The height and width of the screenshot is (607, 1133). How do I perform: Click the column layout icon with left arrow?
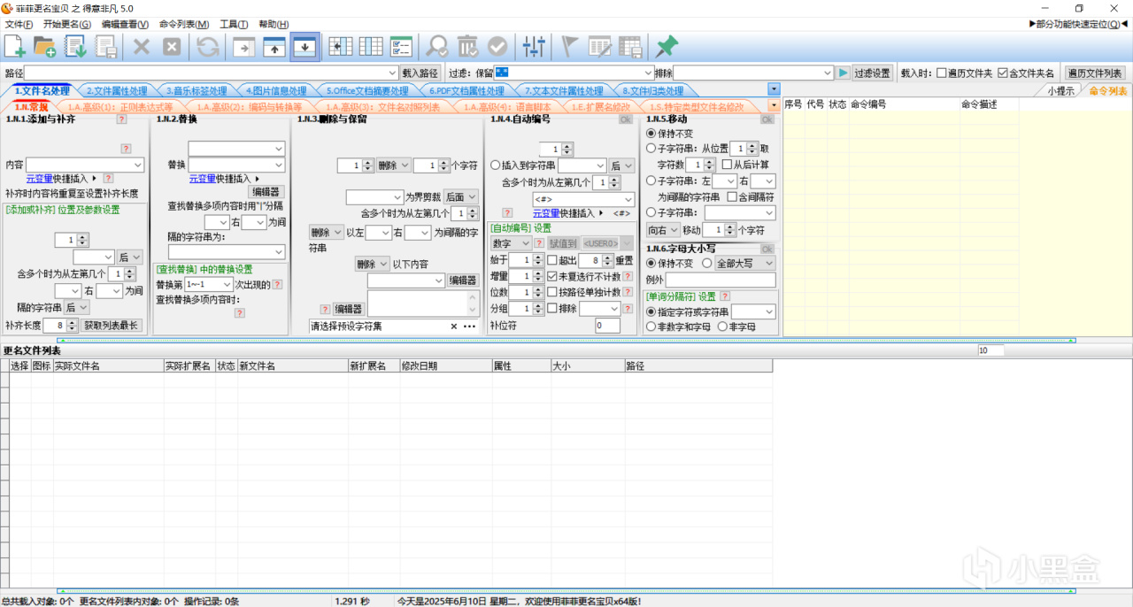point(341,46)
